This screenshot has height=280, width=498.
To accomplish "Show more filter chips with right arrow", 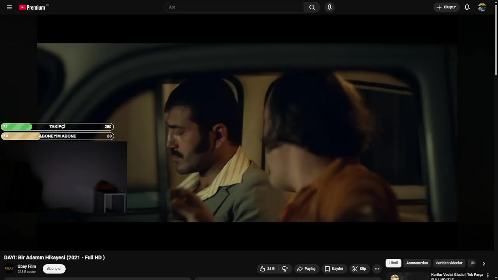I will click(x=484, y=264).
